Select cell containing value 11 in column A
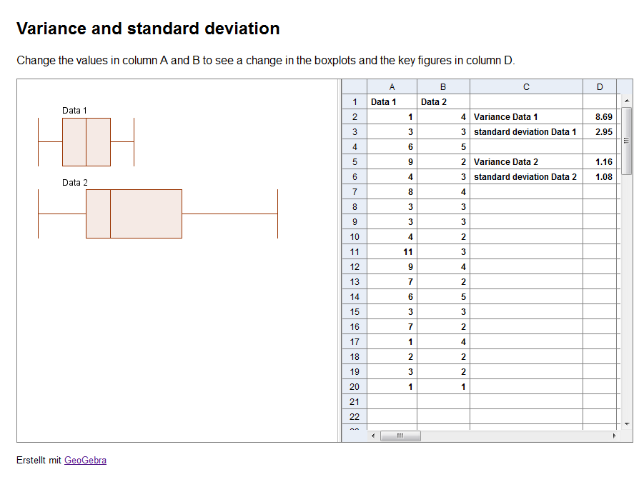The width and height of the screenshot is (644, 487). 392,252
